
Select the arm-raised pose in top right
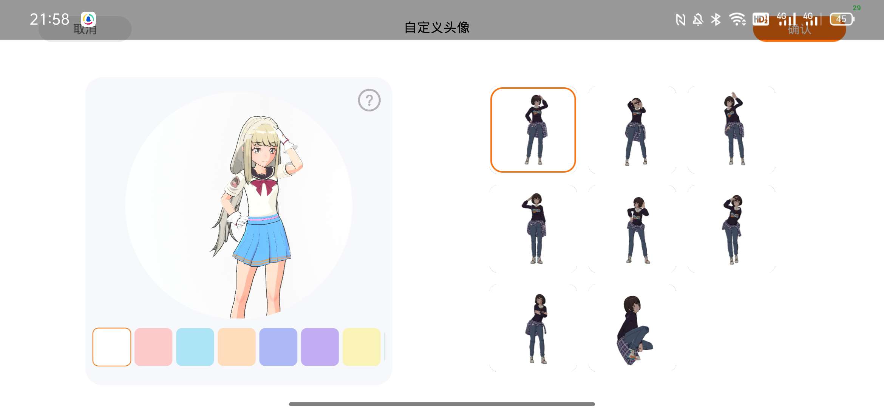coord(731,130)
